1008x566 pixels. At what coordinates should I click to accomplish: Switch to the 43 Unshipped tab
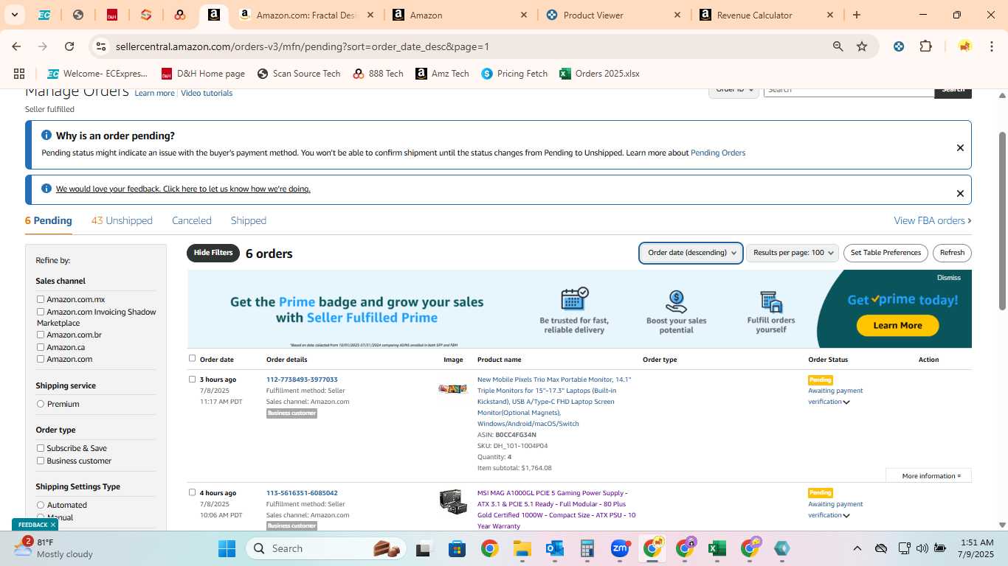tap(122, 220)
